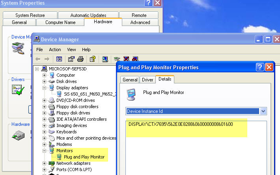The image size is (280, 175).
Task: Expand the Modems node
Action: (x=44, y=144)
